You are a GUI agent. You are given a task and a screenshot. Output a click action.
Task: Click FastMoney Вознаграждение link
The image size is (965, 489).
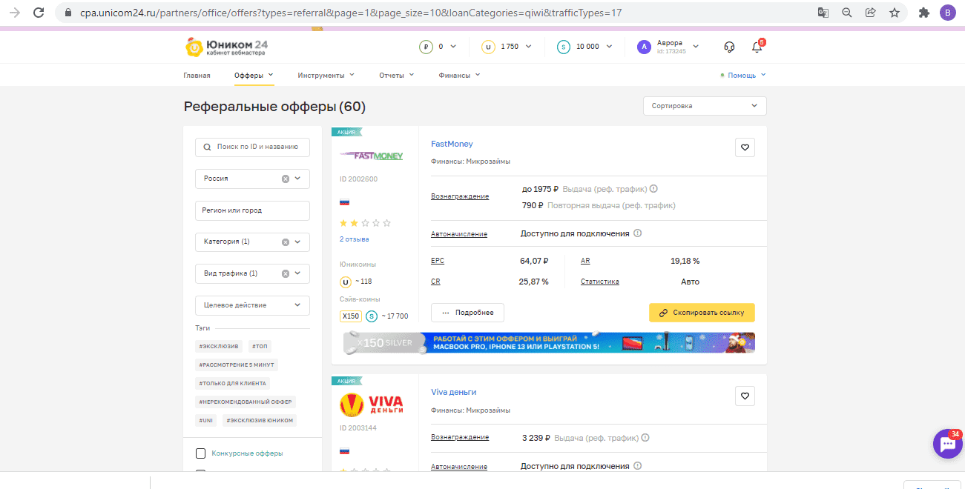pos(460,196)
